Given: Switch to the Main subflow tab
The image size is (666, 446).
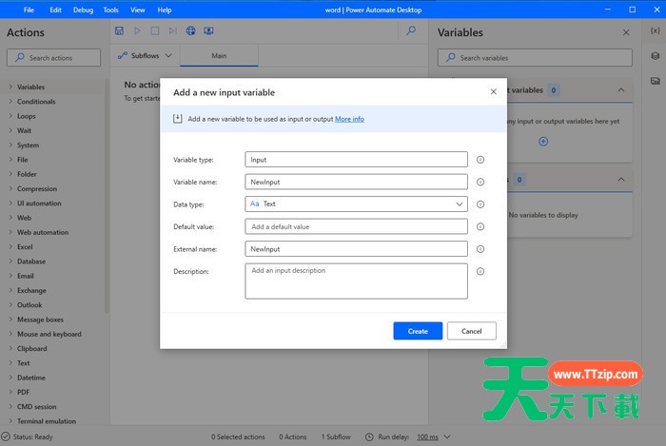Looking at the screenshot, I should click(x=219, y=56).
